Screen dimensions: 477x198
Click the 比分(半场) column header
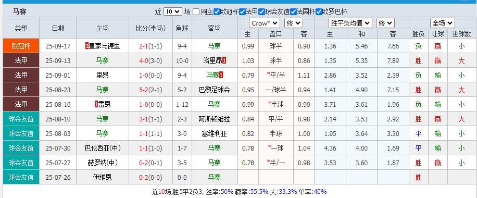tap(150, 28)
